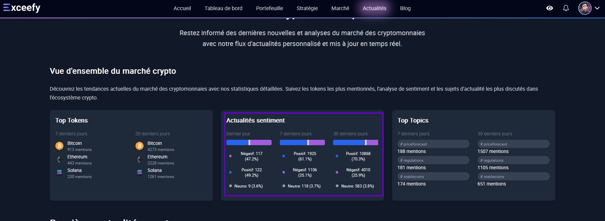Click the user profile avatar

coord(585,8)
